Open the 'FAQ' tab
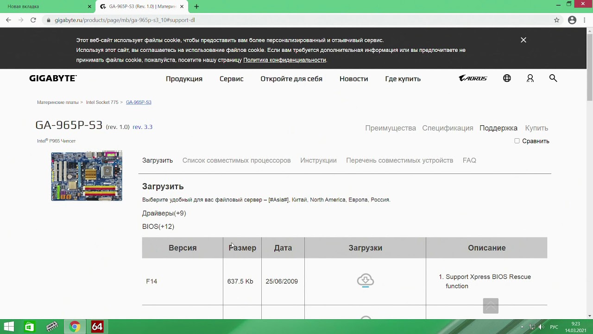Screen dimensions: 593x334 tap(469, 161)
